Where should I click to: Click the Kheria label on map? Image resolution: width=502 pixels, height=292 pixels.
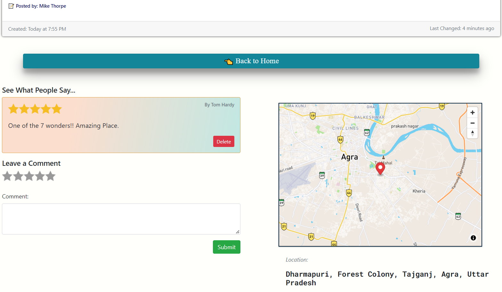coord(419,191)
